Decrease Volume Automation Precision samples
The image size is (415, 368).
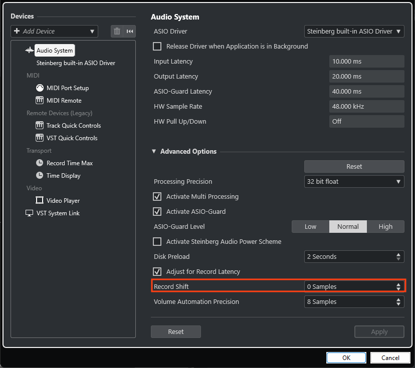[x=398, y=304]
